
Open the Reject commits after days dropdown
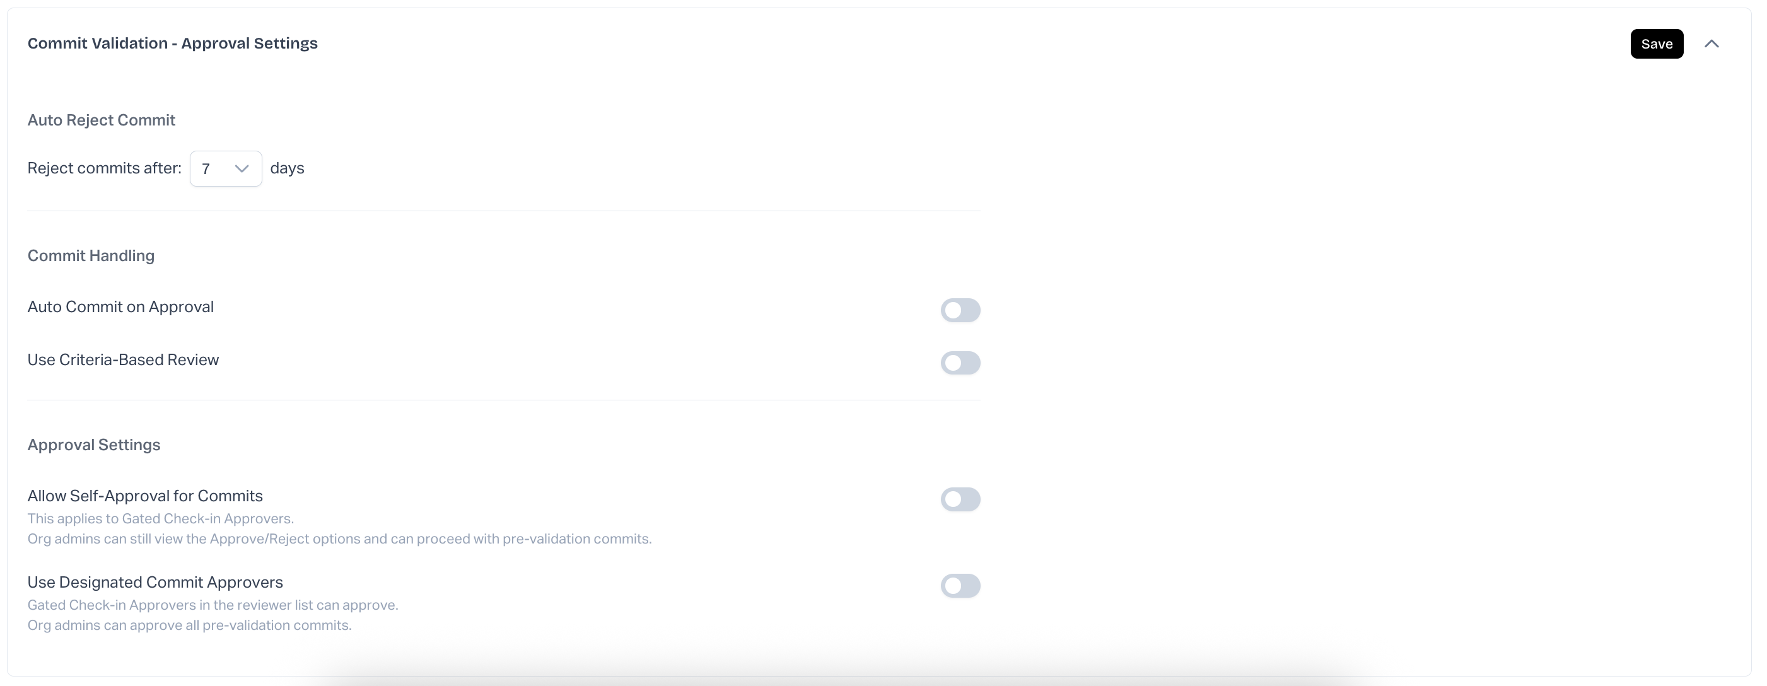point(226,169)
